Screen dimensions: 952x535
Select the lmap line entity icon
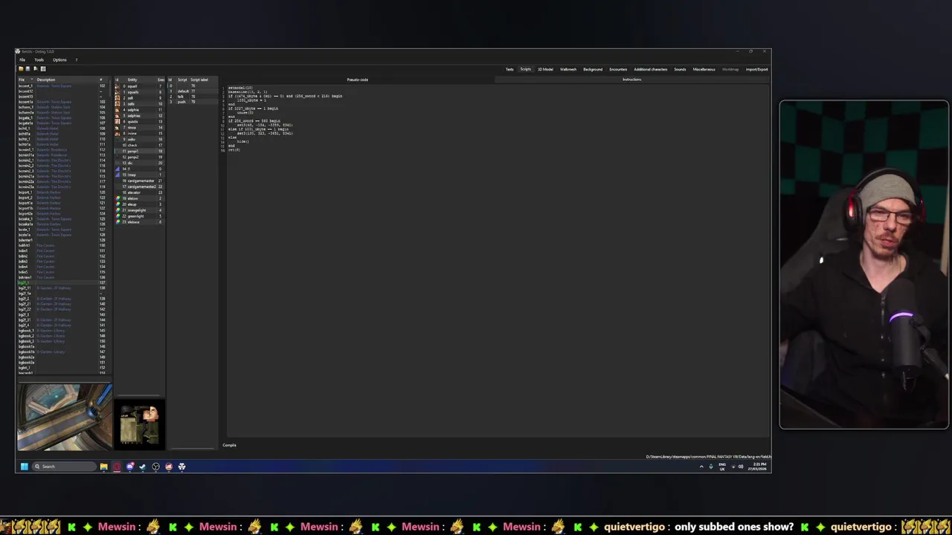118,175
